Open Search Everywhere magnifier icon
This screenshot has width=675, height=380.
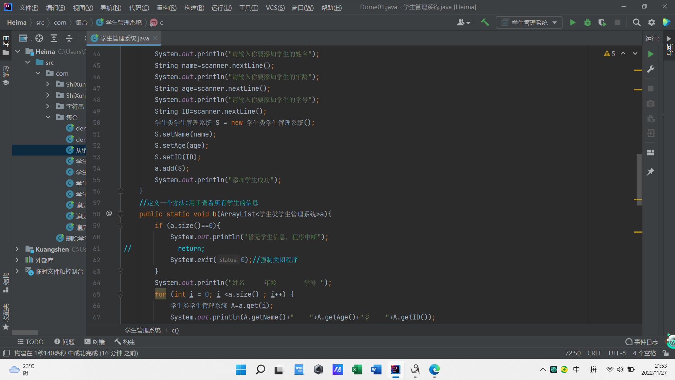[x=637, y=23]
